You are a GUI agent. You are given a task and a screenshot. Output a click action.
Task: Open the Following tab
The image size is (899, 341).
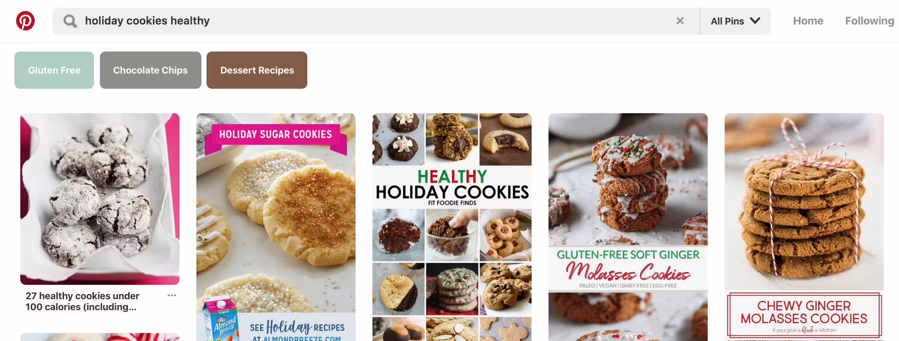[x=869, y=21]
